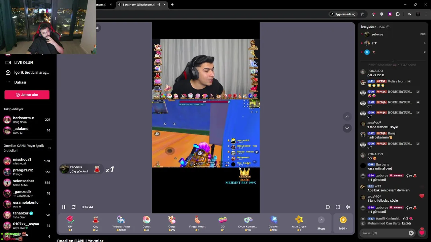Send an Altın Çiçek gift
Screen dimensions: 431x242
point(299,223)
